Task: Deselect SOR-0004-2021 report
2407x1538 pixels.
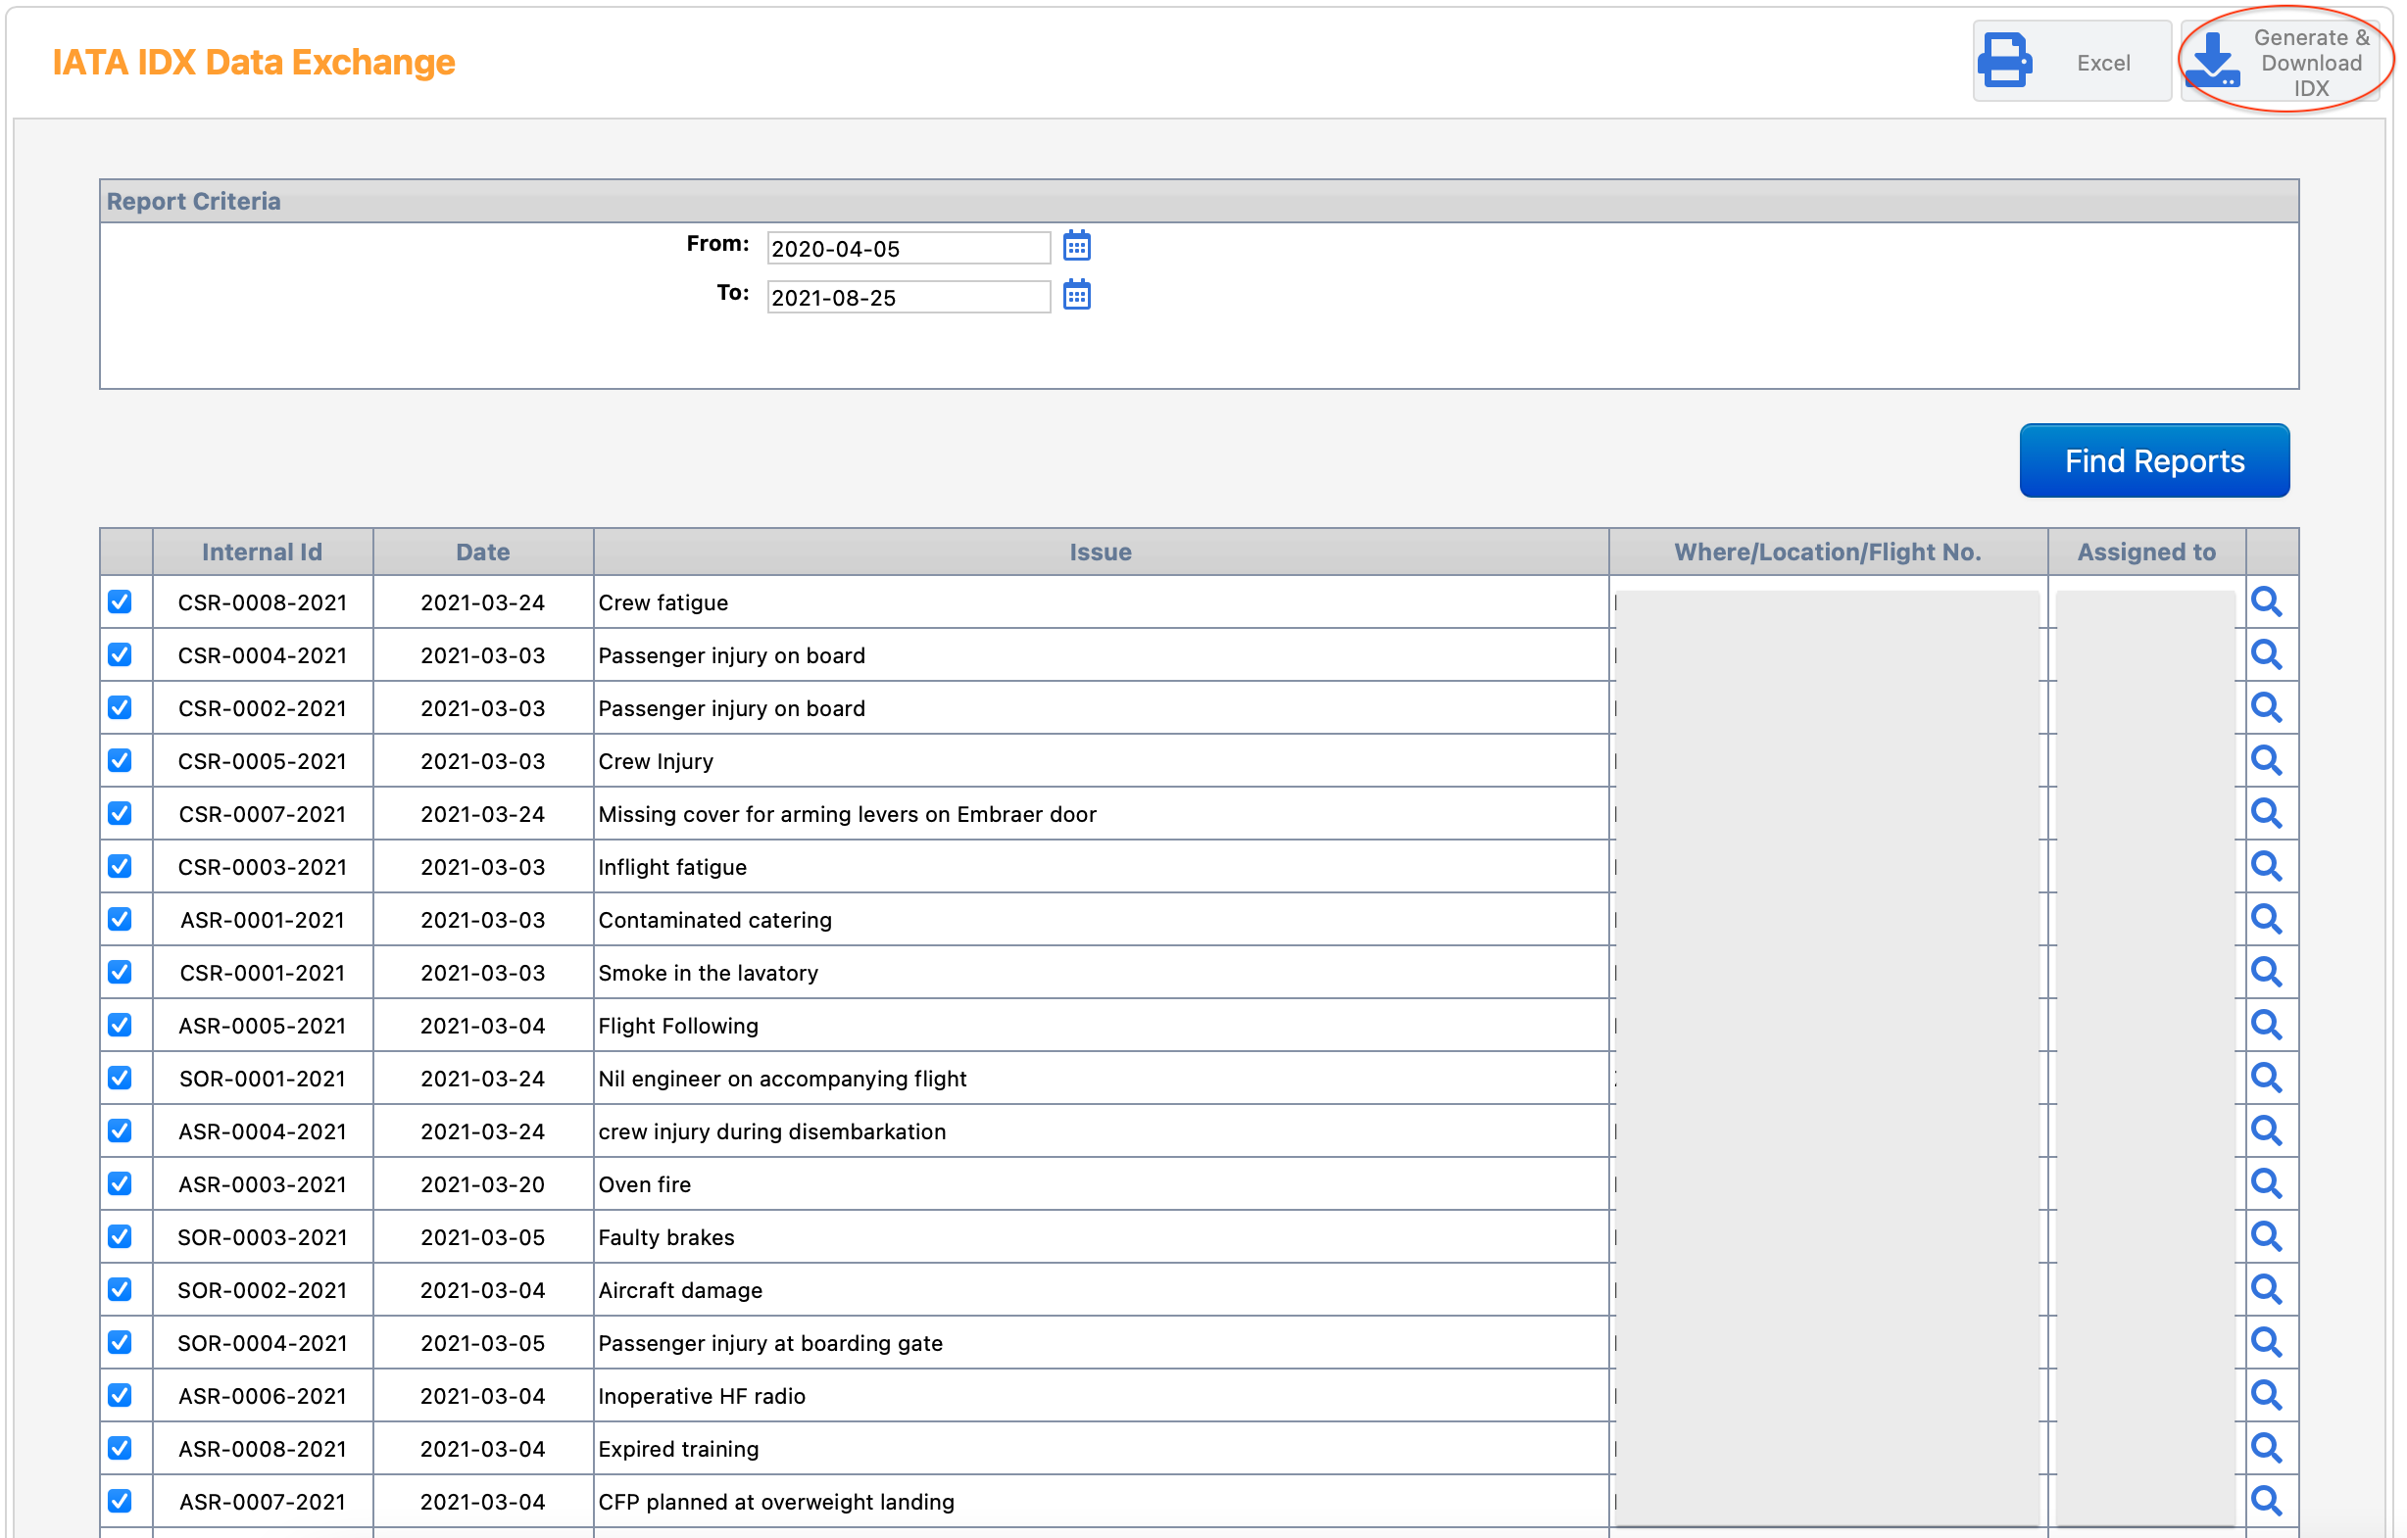Action: pos(120,1343)
